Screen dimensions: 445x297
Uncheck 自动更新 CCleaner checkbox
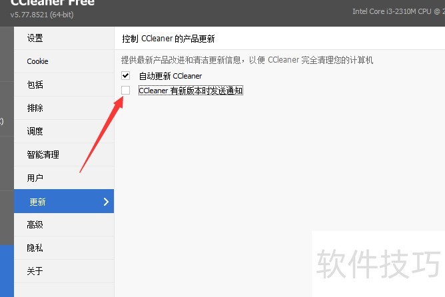click(x=125, y=76)
